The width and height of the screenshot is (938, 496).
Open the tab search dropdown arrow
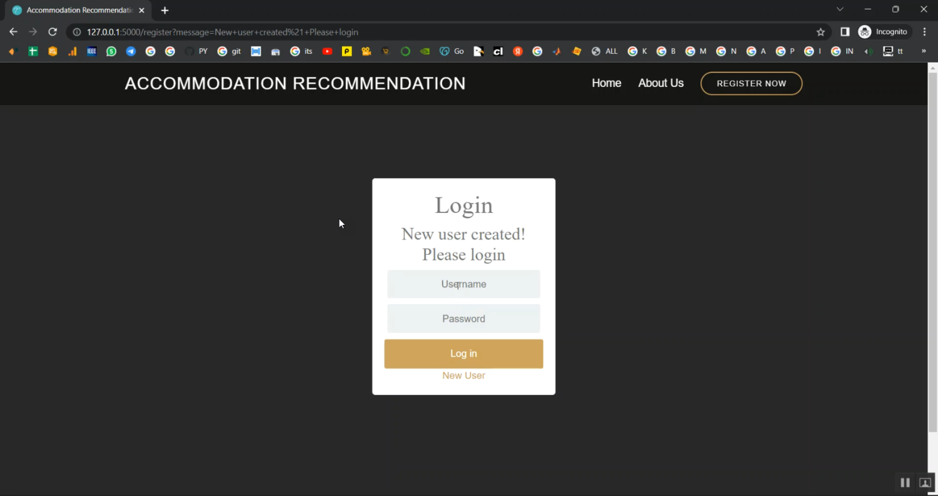tap(840, 9)
